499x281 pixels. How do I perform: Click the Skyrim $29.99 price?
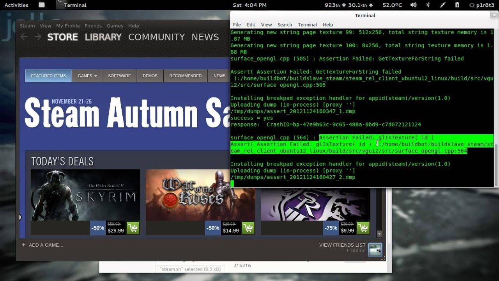coord(115,231)
